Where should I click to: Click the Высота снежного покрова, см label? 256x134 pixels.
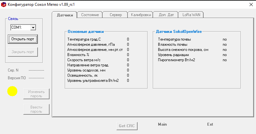pos(183,50)
